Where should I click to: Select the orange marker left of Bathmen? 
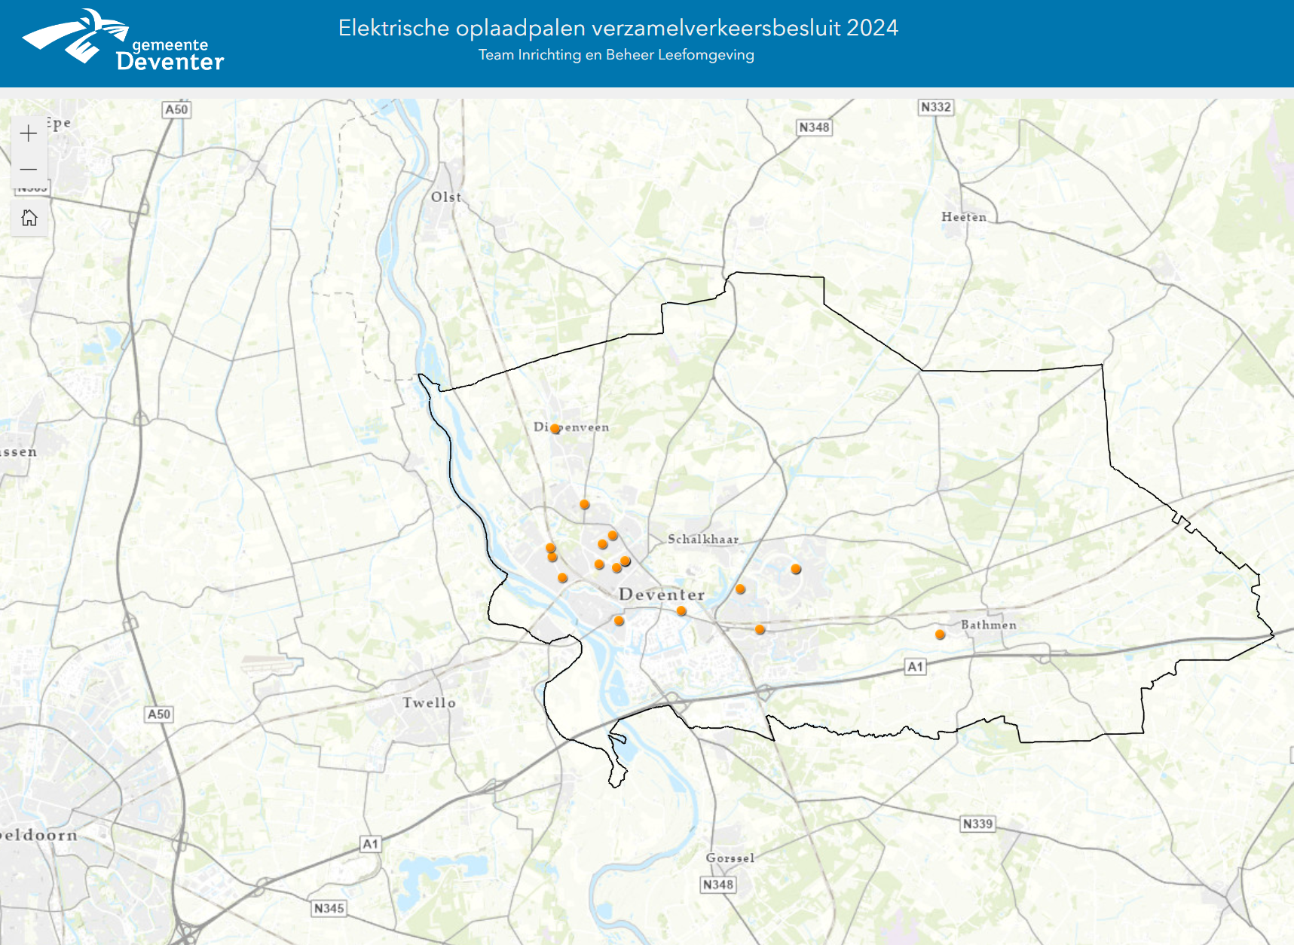point(940,635)
